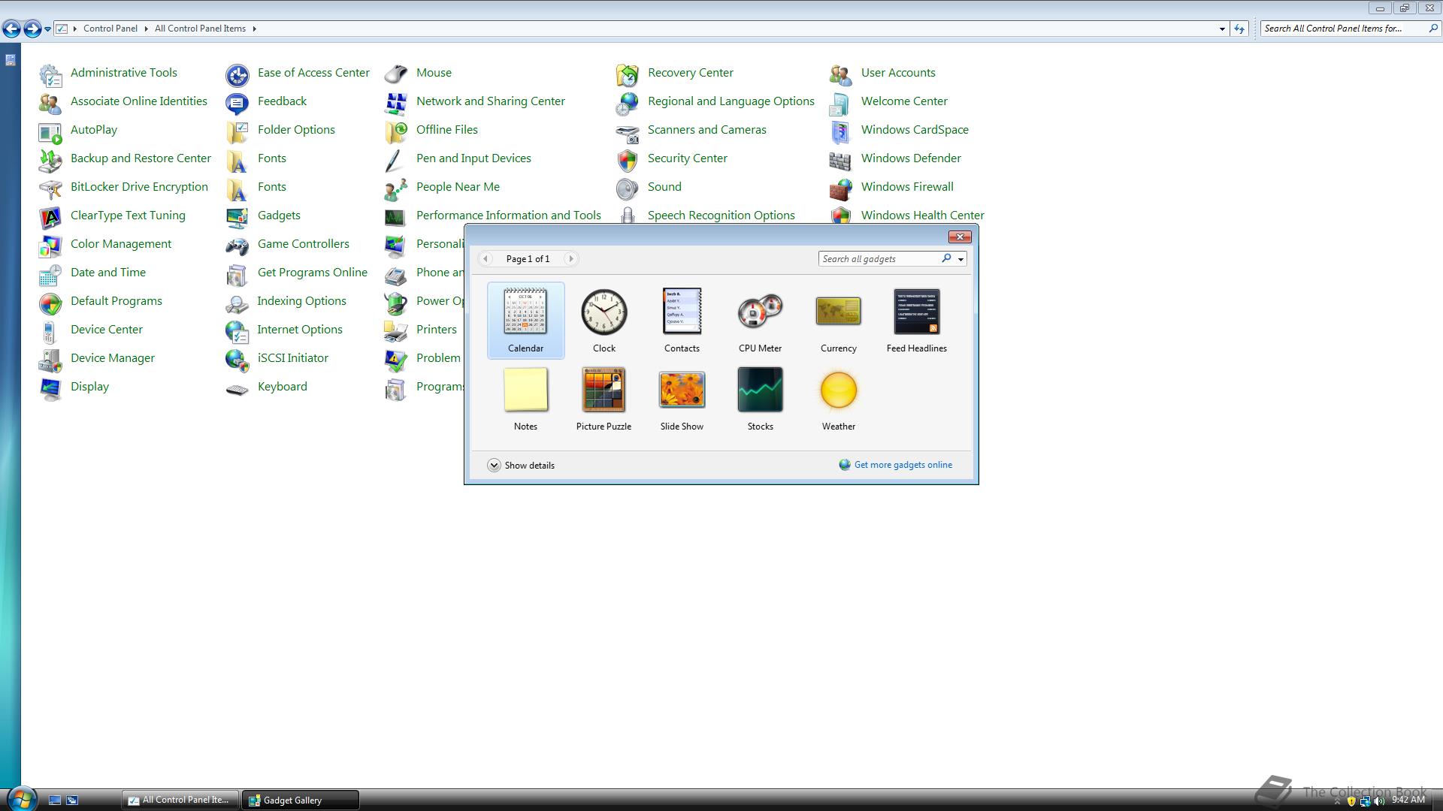The height and width of the screenshot is (811, 1443).
Task: Open Device Manager link
Action: pos(113,358)
